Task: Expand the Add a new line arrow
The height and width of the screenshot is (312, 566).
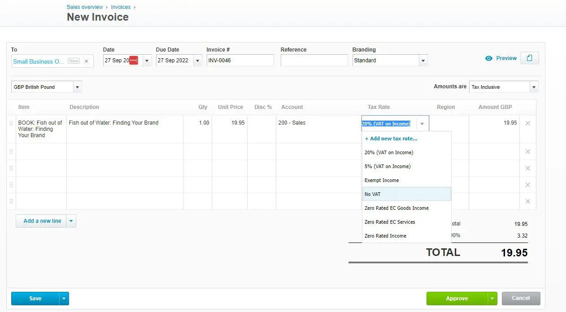Action: 71,221
